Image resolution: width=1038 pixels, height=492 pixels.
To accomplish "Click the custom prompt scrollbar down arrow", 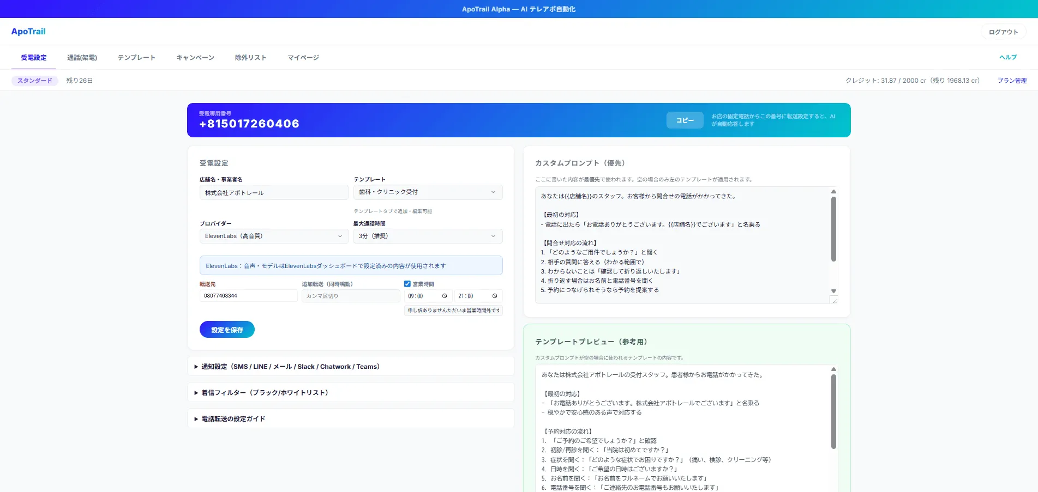I will (x=833, y=291).
